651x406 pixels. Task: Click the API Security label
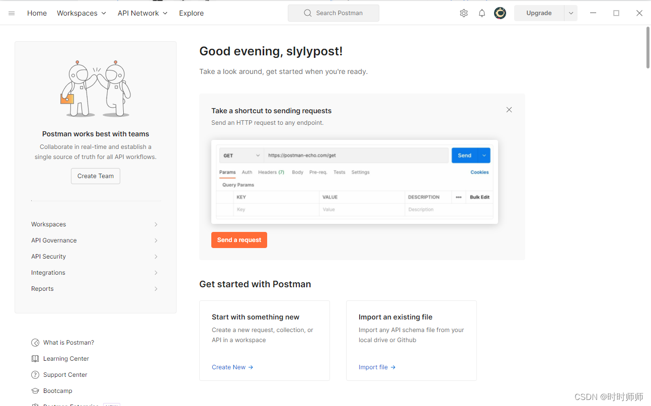(x=48, y=257)
